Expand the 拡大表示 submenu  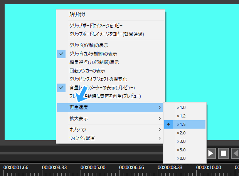[x=111, y=119]
